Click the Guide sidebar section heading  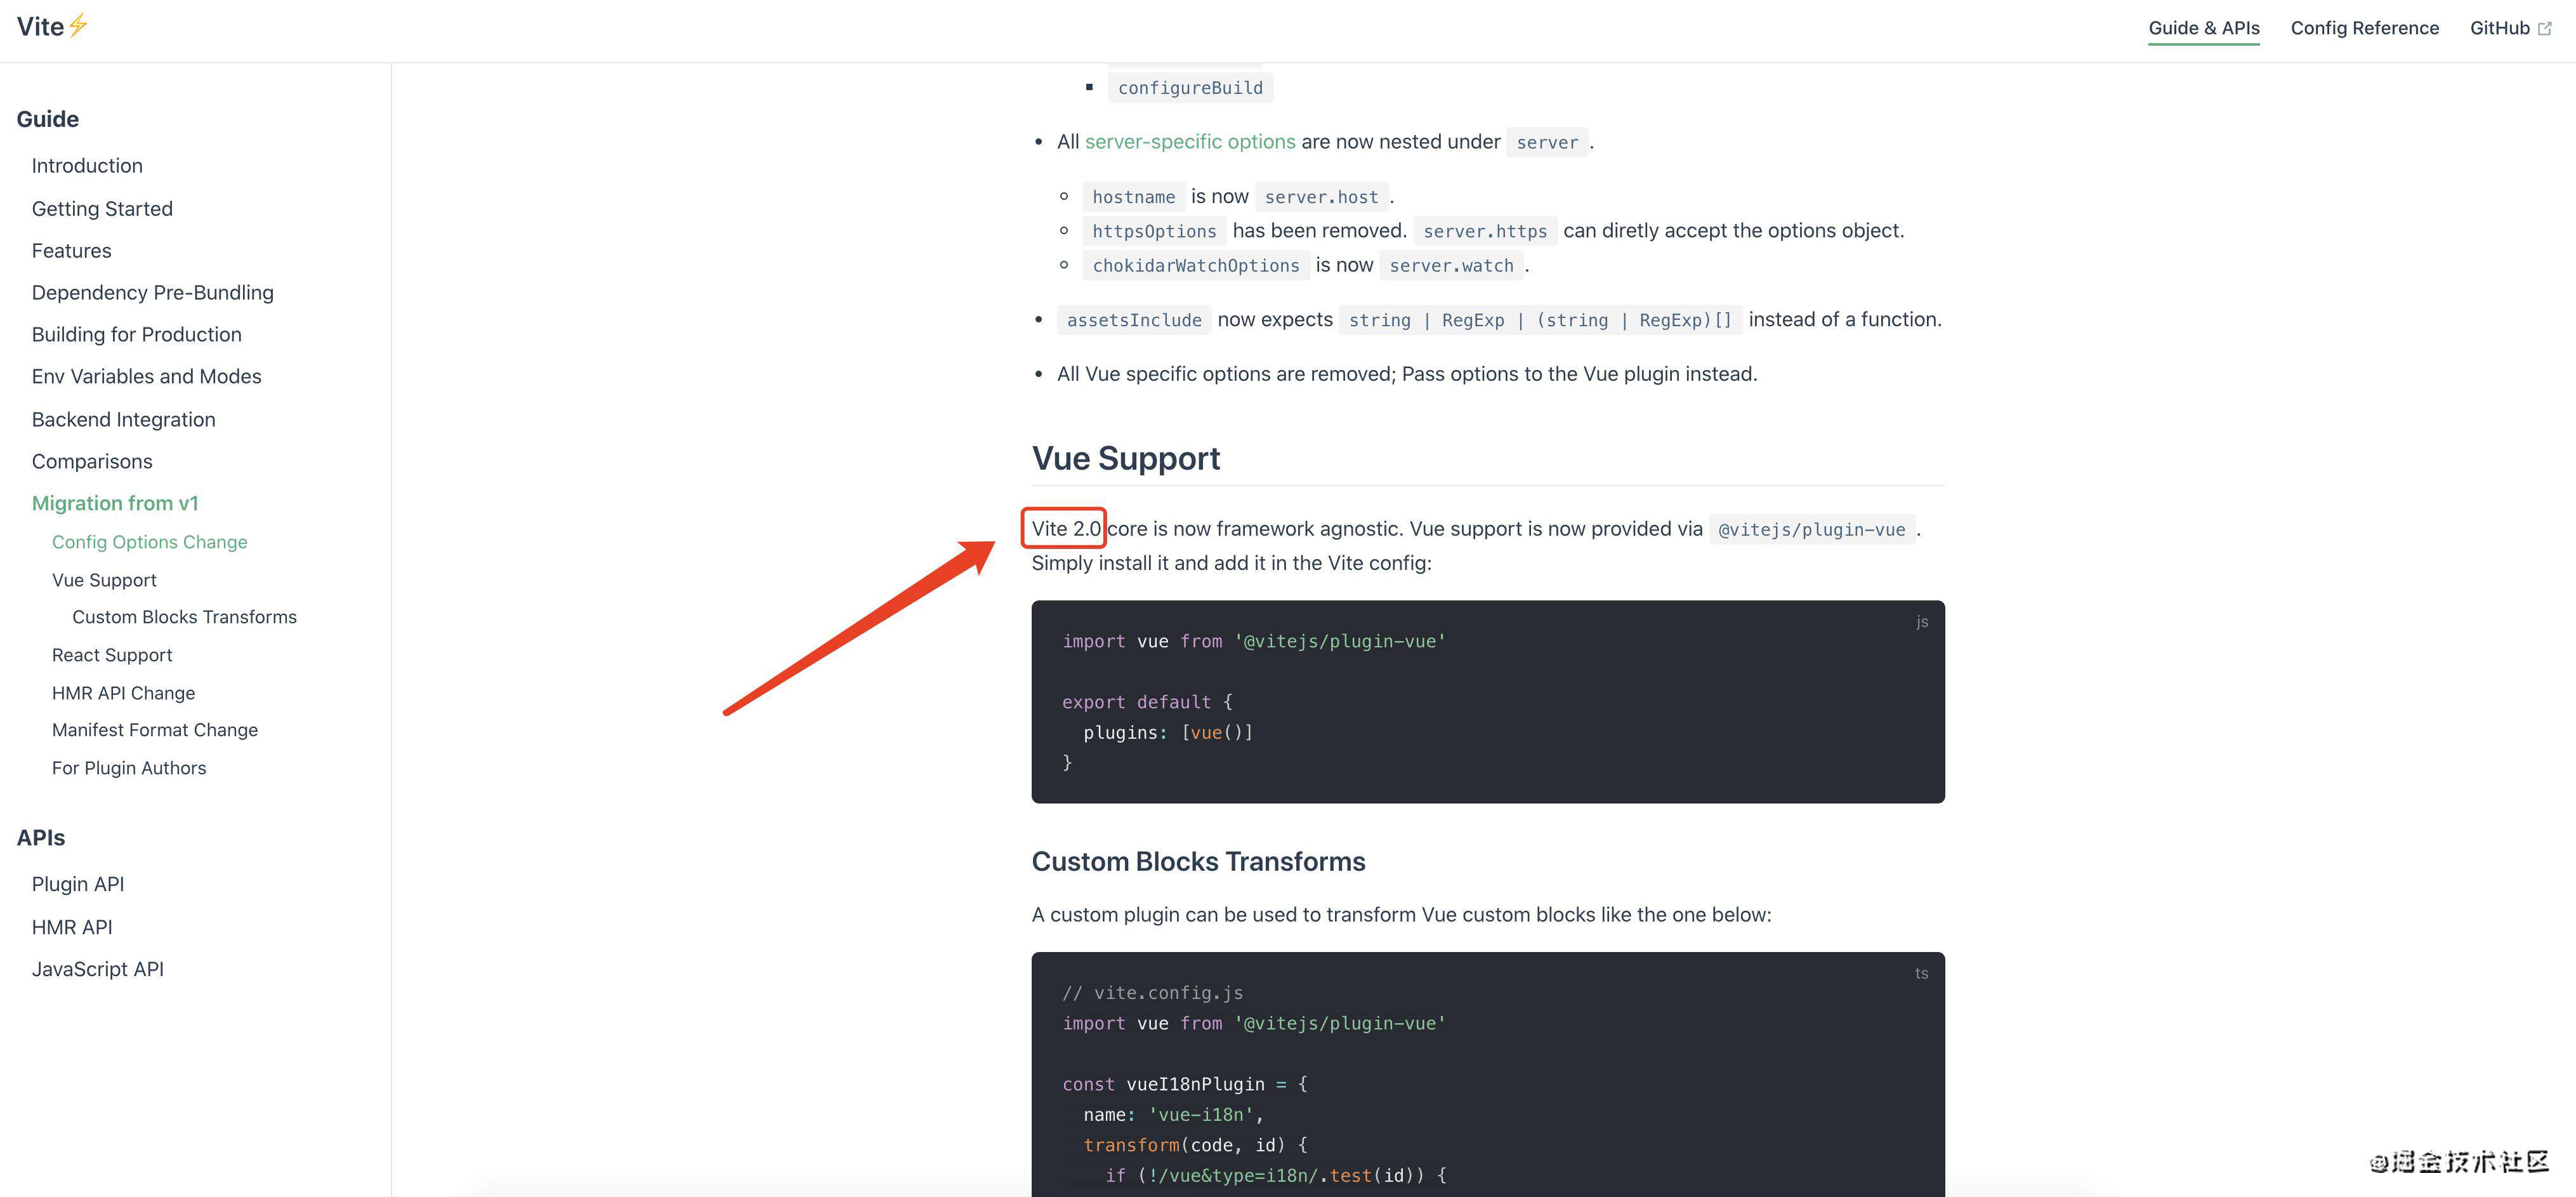tap(47, 119)
